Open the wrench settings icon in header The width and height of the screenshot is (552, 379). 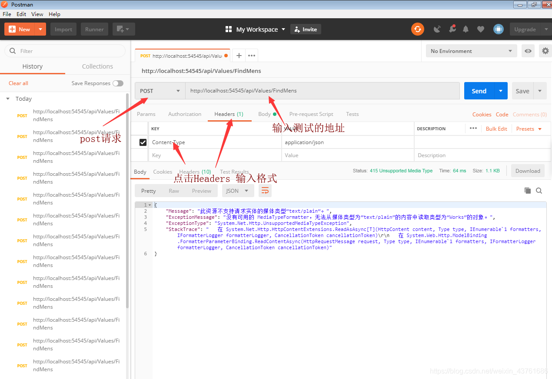[x=452, y=29]
